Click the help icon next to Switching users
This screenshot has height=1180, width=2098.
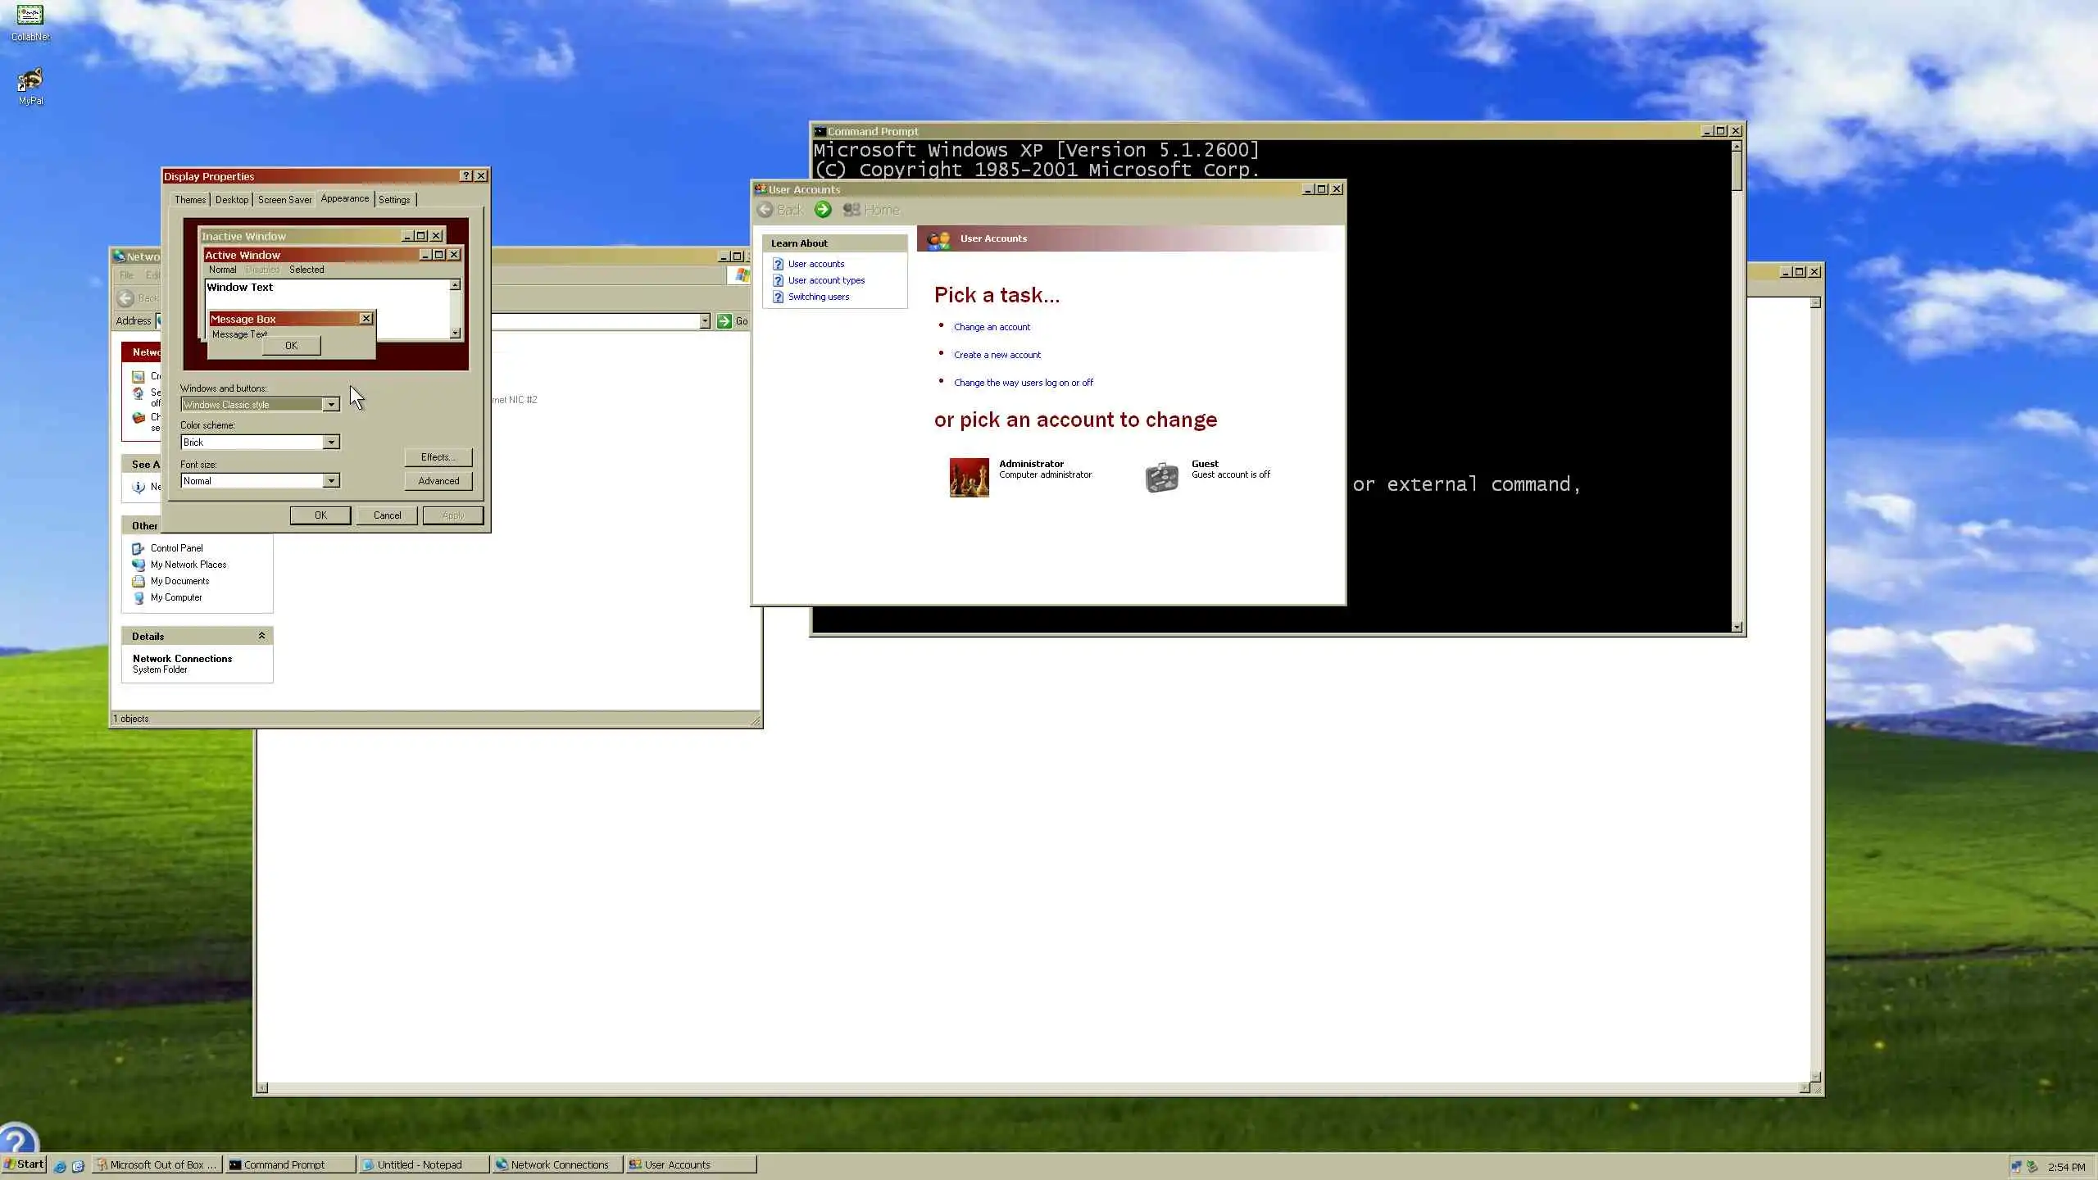coord(778,297)
